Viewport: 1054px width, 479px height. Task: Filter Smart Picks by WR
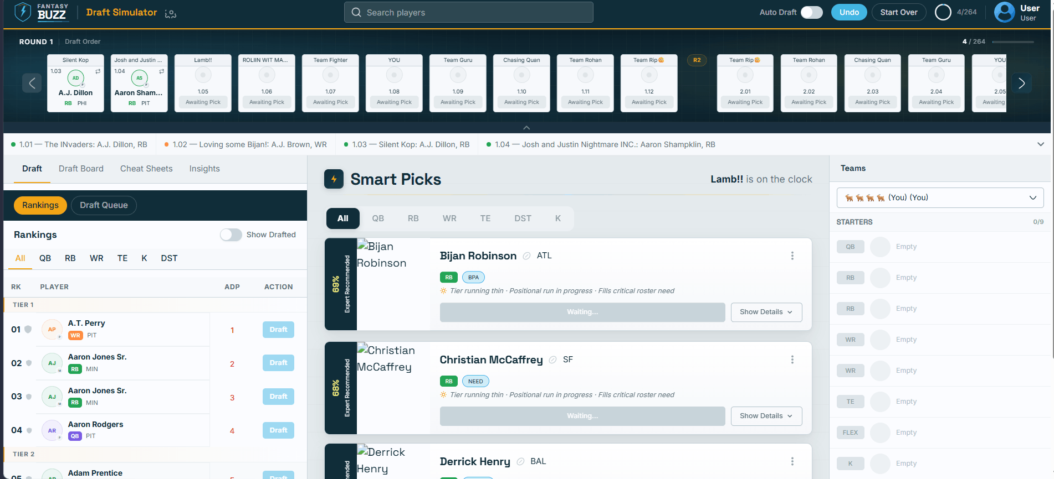[449, 218]
